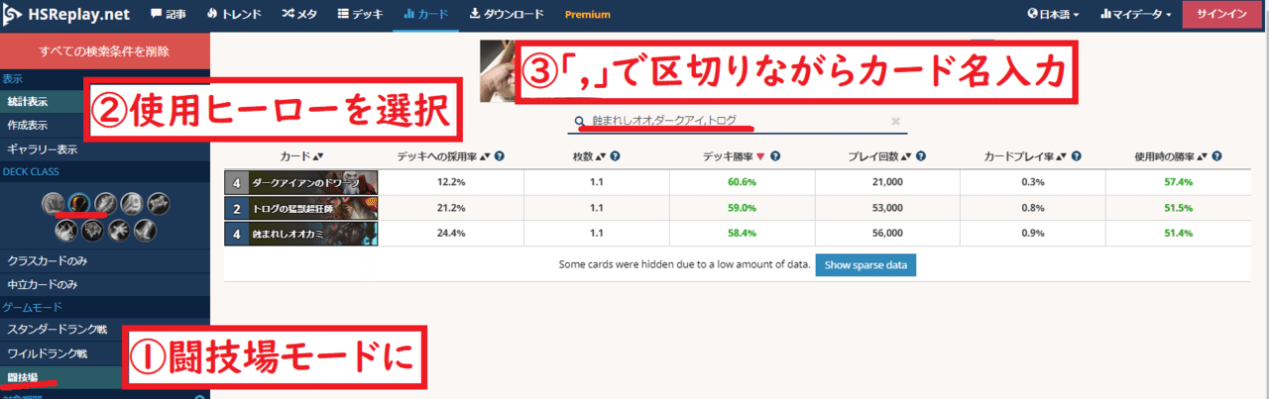Screen dimensions: 1269x399
Task: Click 0.9% card play rate cell
Action: point(1031,234)
